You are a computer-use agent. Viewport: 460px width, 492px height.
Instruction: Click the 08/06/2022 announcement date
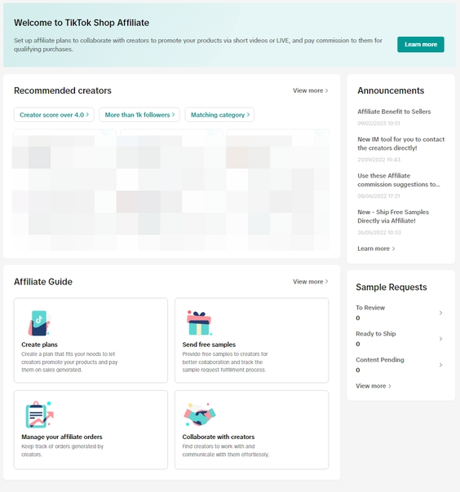point(378,196)
